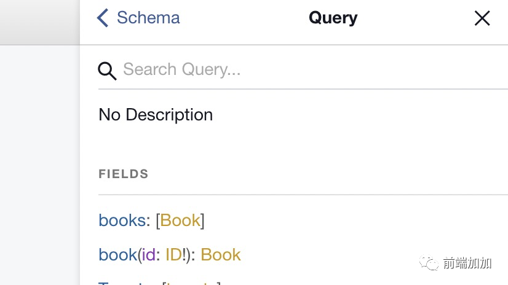This screenshot has height=285, width=508.
Task: Go back to the Schema view
Action: (x=148, y=18)
